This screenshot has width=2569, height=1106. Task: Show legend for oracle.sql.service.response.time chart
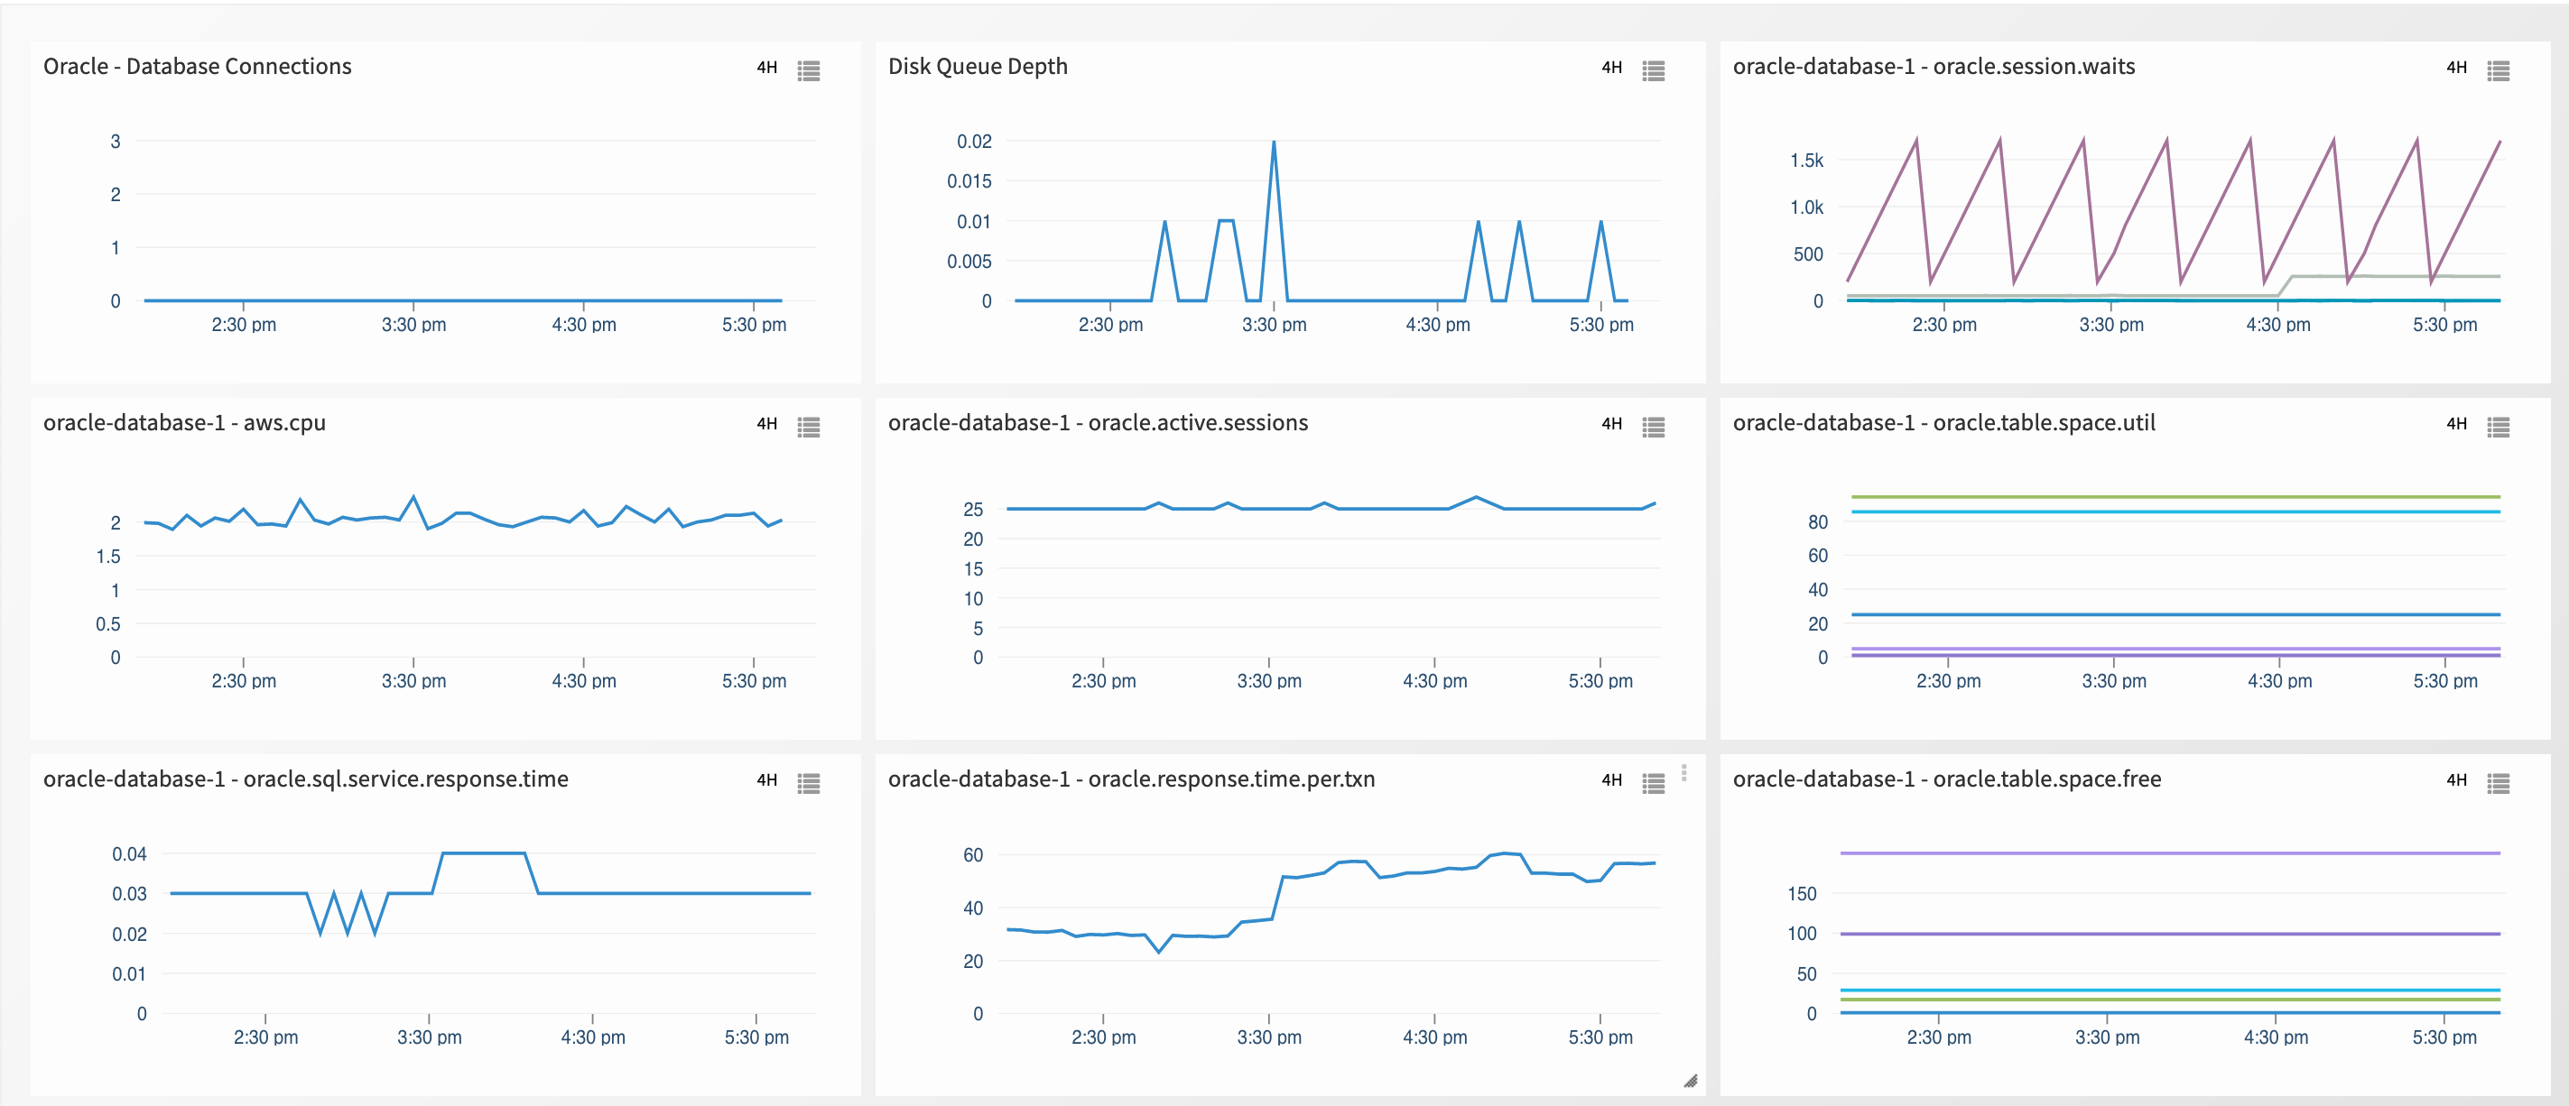pos(810,783)
